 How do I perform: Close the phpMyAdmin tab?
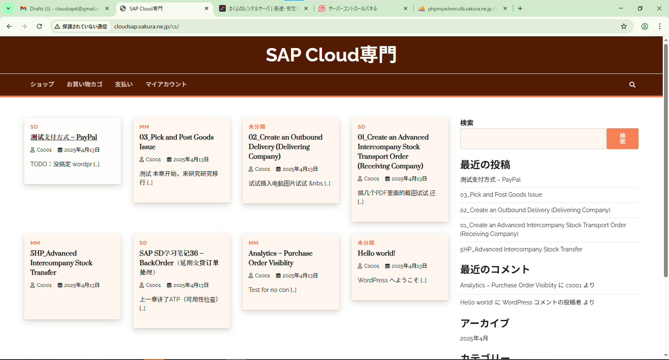tap(505, 8)
